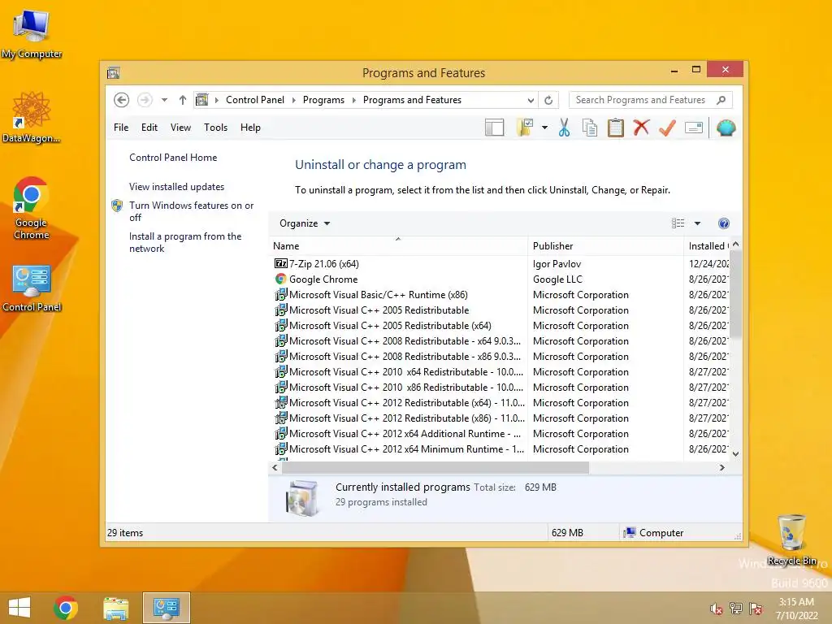Viewport: 832px width, 624px height.
Task: Expand breadcrumb arrow before Control Panel
Action: (216, 100)
